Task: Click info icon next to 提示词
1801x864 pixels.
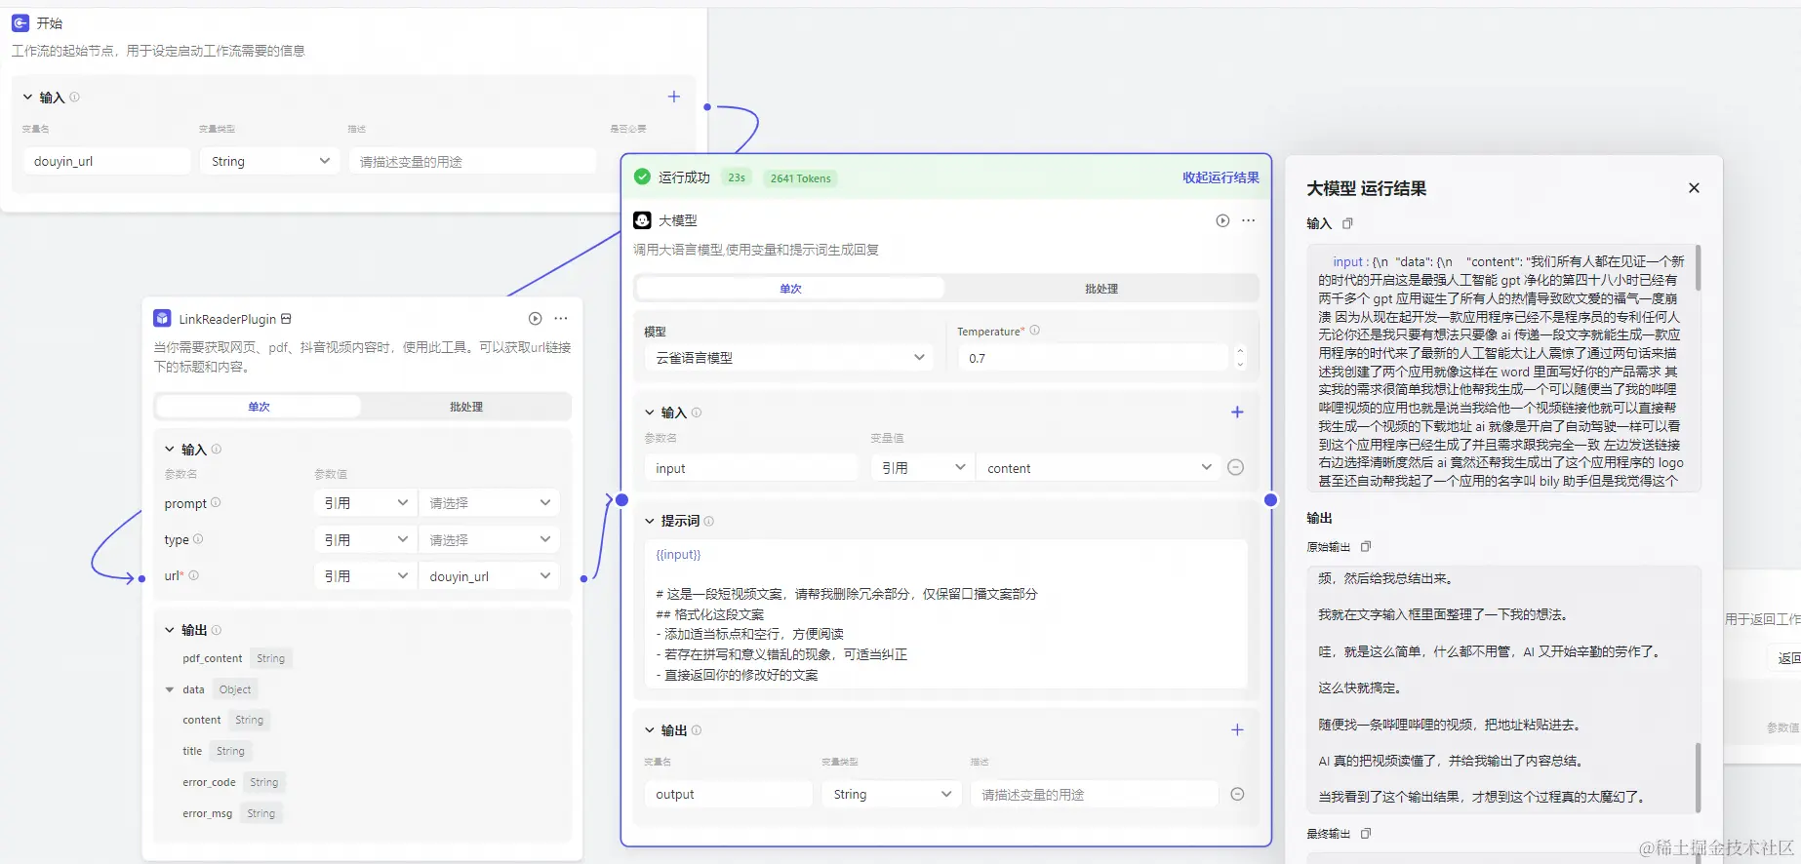Action: pos(709,522)
